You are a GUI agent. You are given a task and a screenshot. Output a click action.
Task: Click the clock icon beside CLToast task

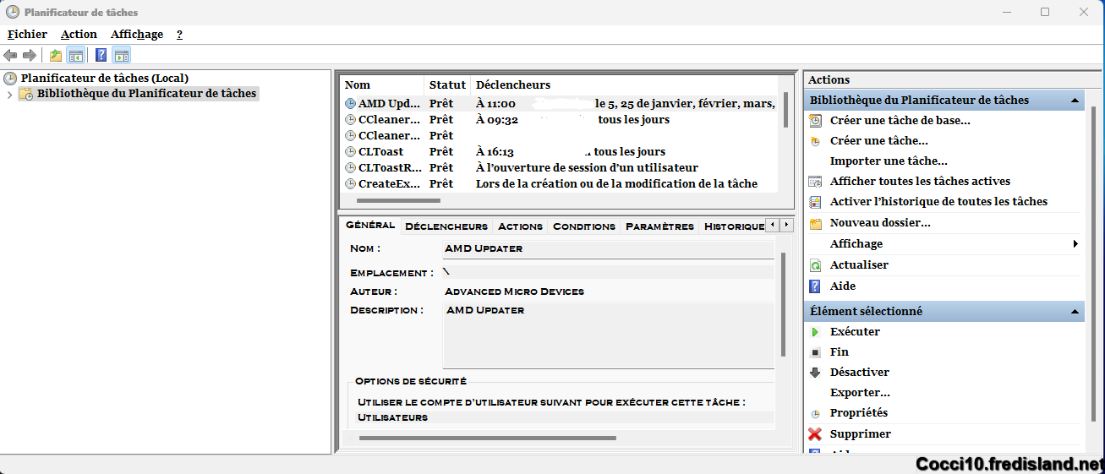coord(351,152)
